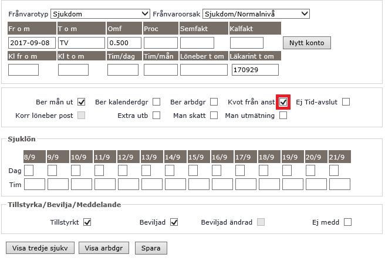
Task: Check the Dag box for 8/9
Action: pos(29,171)
